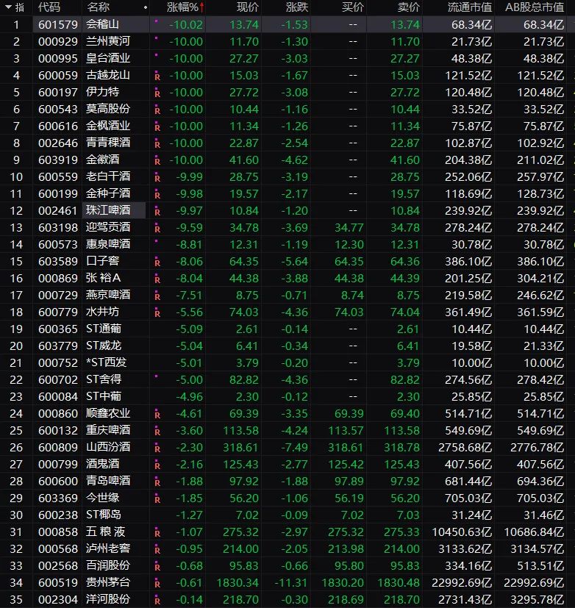
Task: Click the R margin marker on 金徽酒 row
Action: click(157, 161)
